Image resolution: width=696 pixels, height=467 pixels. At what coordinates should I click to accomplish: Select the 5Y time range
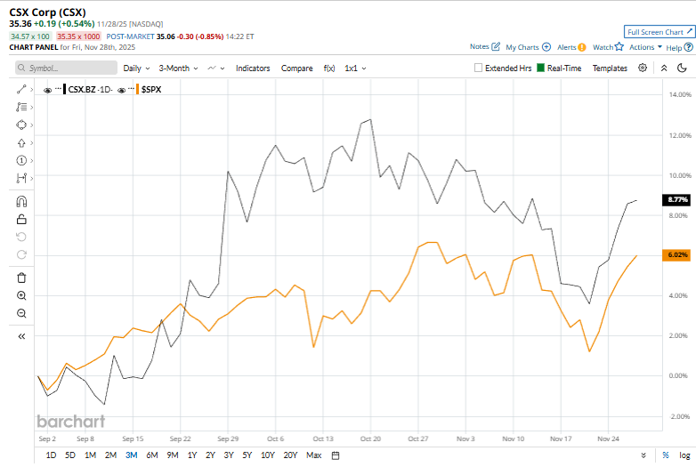247,455
